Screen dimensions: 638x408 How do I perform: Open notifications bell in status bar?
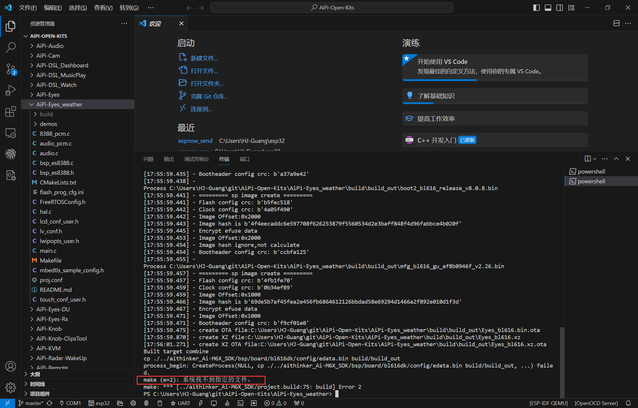coord(629,403)
